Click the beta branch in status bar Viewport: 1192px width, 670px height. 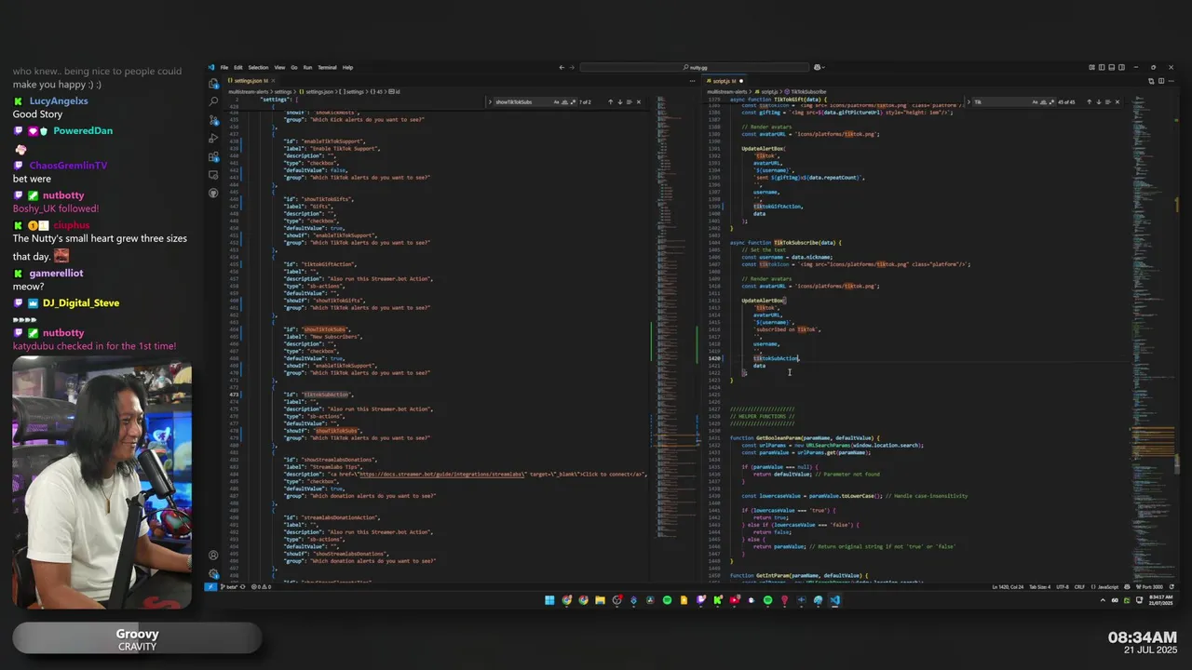229,586
